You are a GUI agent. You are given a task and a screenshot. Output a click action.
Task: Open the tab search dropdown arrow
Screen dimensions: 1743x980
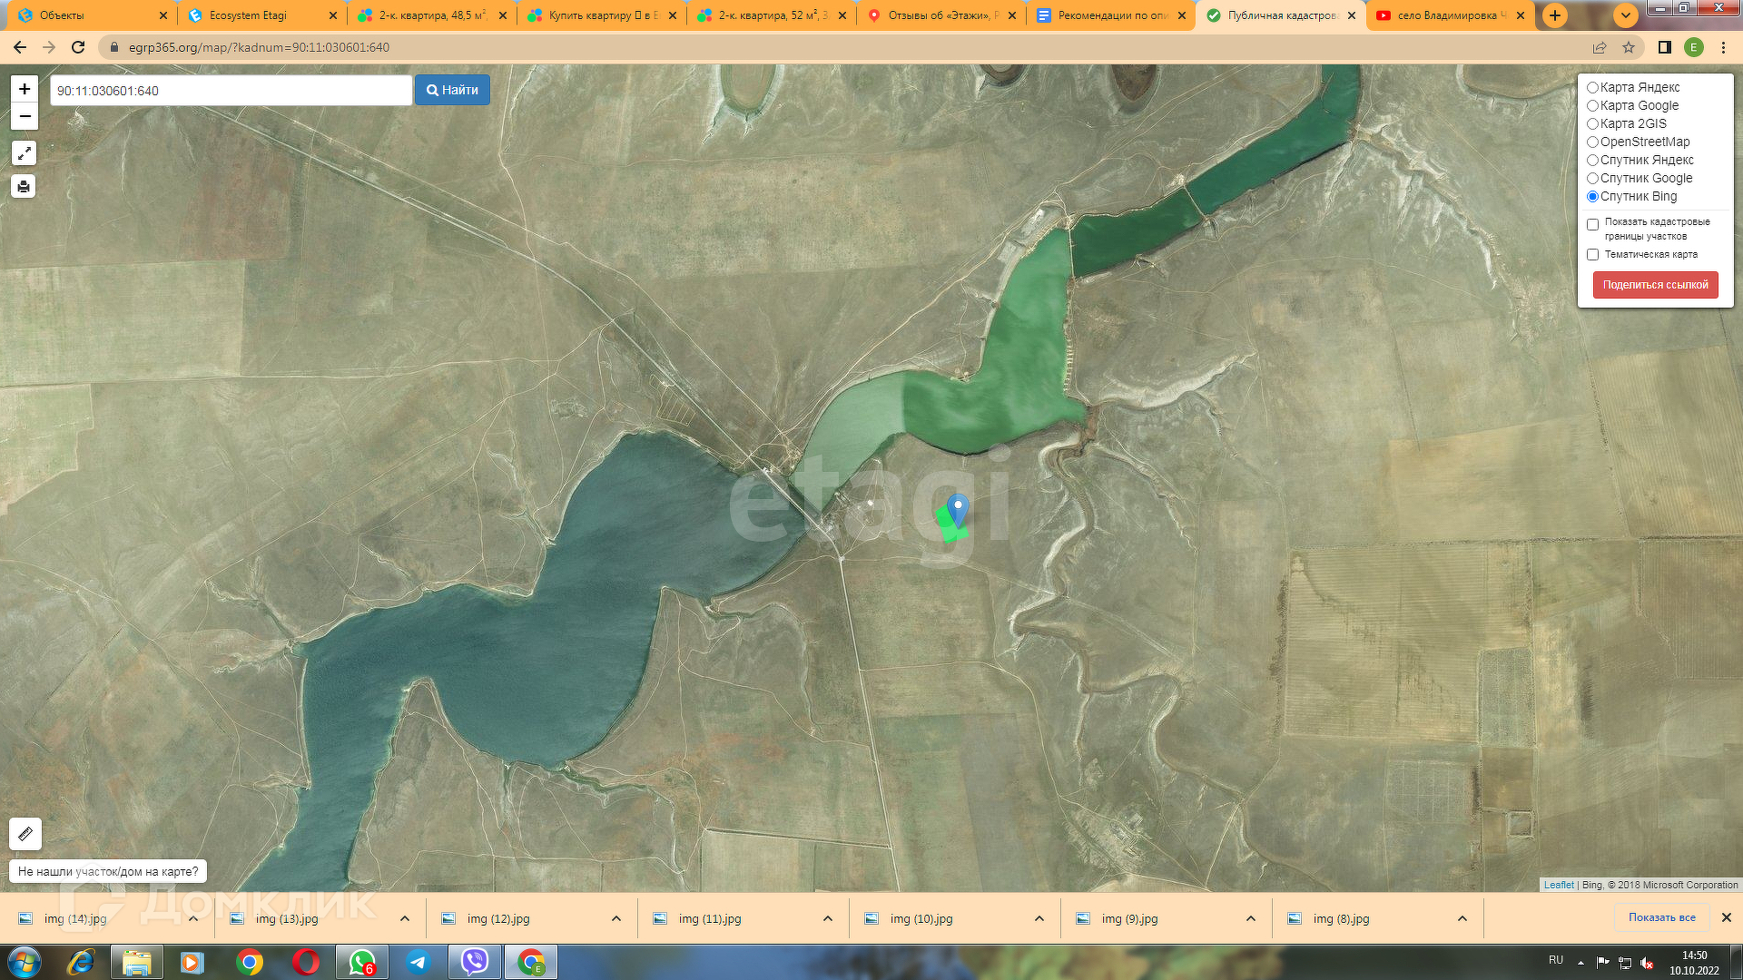click(x=1625, y=15)
